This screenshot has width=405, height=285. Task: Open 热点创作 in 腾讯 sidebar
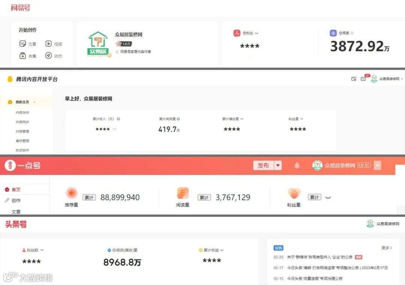tap(22, 150)
